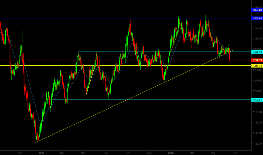Click the cyan 1203.57 price label
The width and height of the screenshot is (263, 155).
(x=257, y=100)
